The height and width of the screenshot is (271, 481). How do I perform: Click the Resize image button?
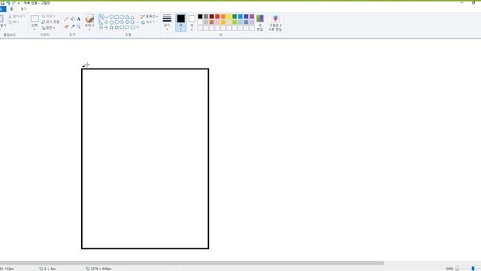pyautogui.click(x=50, y=22)
